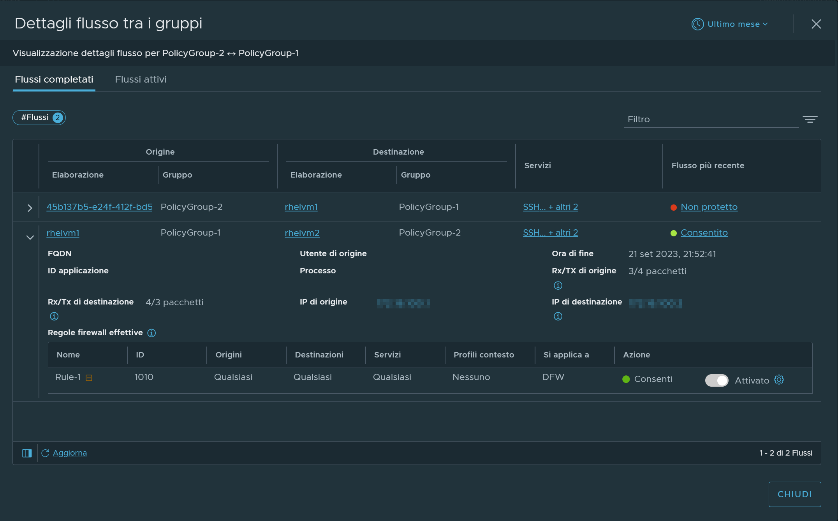
Task: Click the Non protetto status icon
Action: (x=673, y=207)
